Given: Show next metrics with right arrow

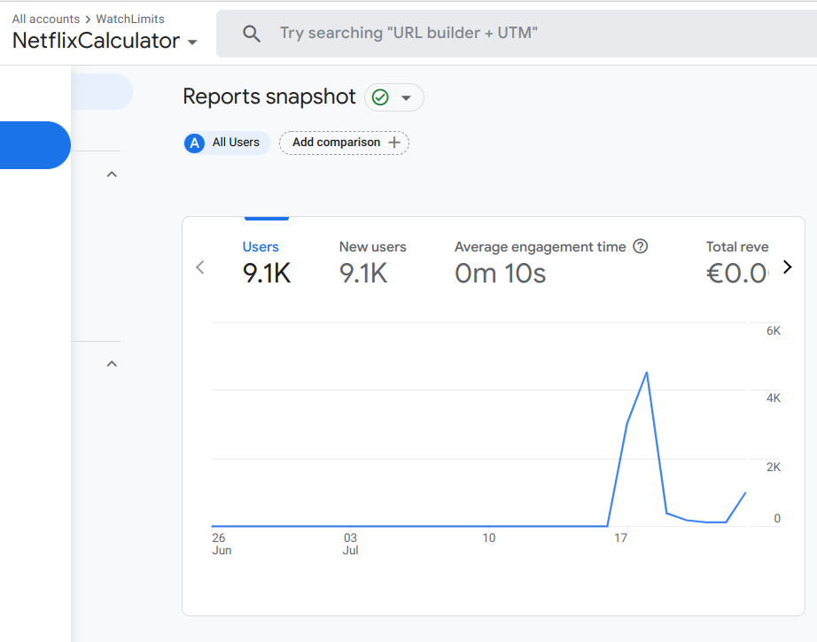Looking at the screenshot, I should click(x=788, y=267).
